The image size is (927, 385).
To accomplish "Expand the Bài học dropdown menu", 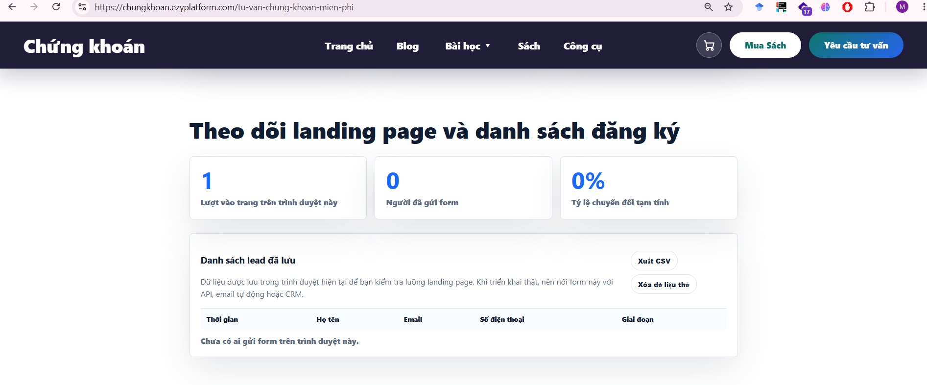I will tap(468, 46).
